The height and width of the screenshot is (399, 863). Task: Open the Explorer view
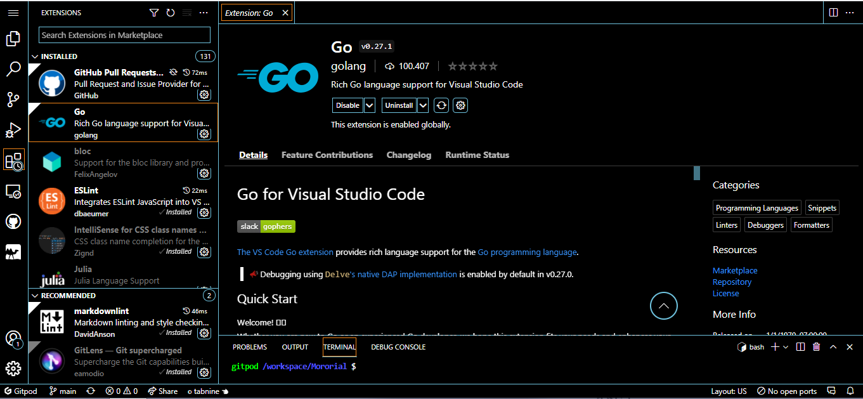tap(13, 39)
